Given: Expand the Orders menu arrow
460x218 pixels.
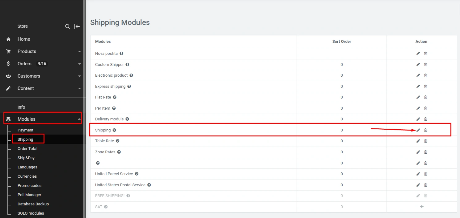Looking at the screenshot, I should tap(79, 64).
